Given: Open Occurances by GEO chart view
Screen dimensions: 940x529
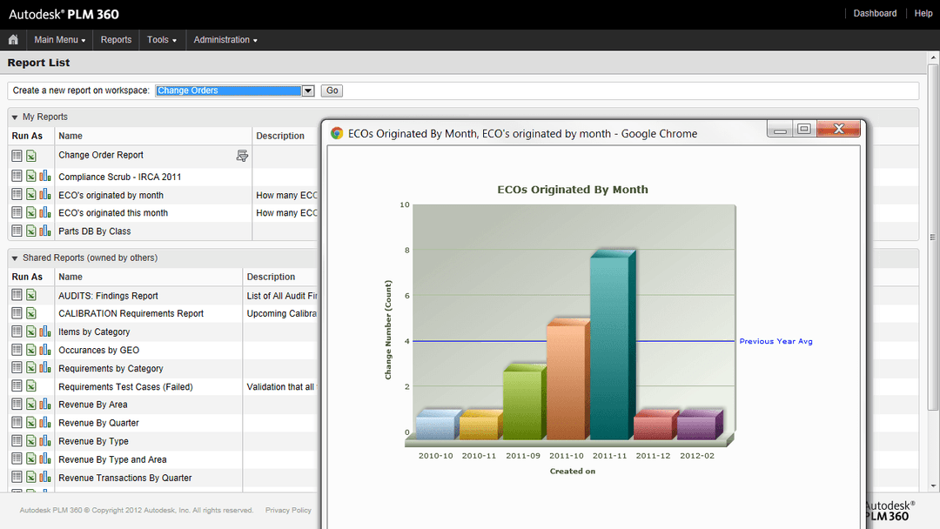Looking at the screenshot, I should click(x=44, y=350).
